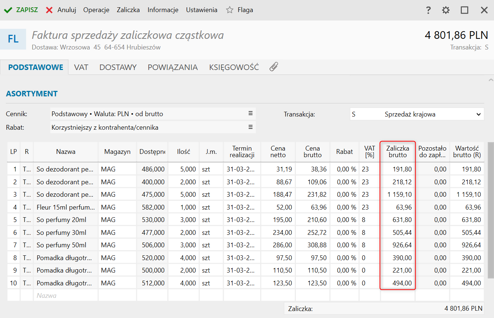Switch to the VAT tab
The height and width of the screenshot is (318, 494).
(81, 67)
